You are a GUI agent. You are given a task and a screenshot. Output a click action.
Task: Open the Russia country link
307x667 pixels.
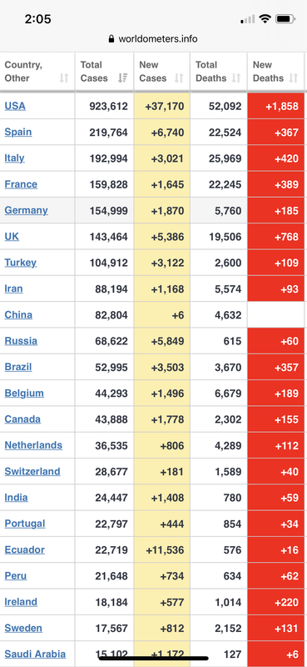pos(21,341)
